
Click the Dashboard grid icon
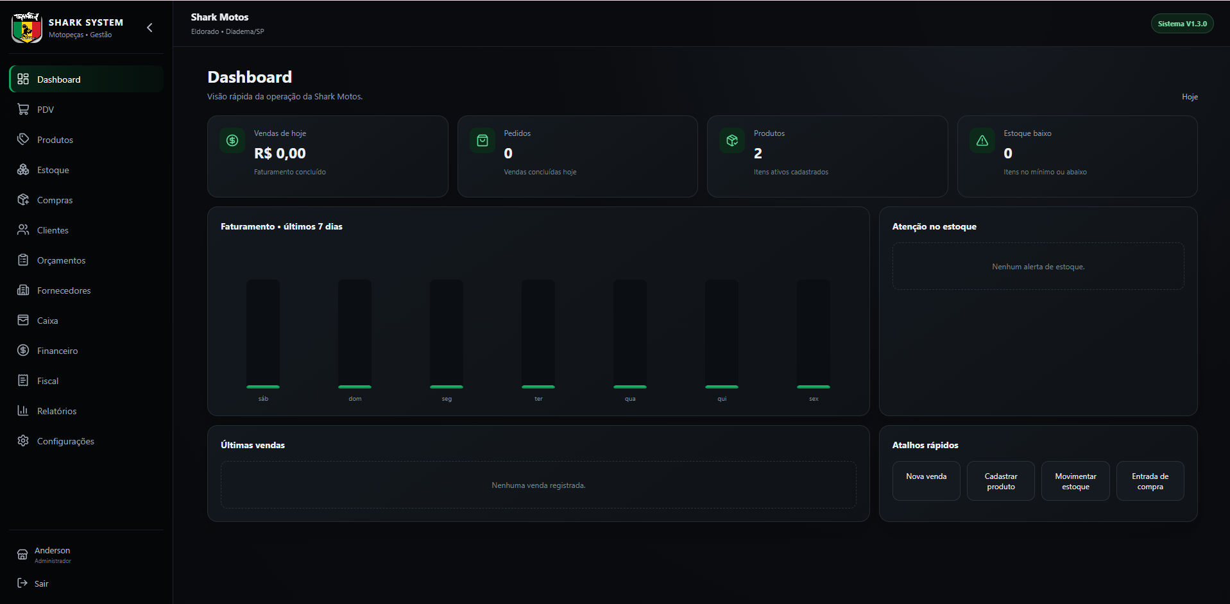point(23,79)
